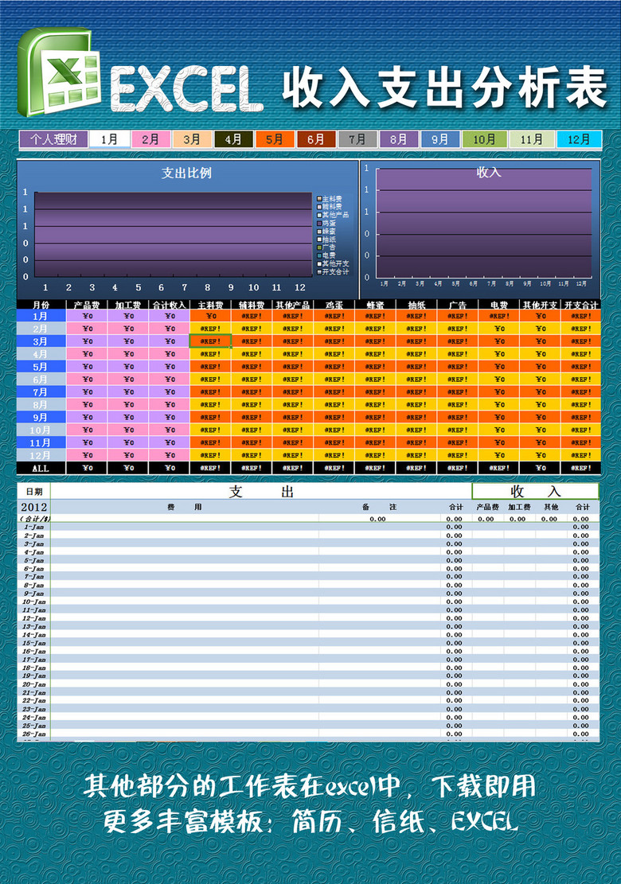Click the 支 出 section header
Image resolution: width=621 pixels, height=884 pixels.
tap(261, 492)
